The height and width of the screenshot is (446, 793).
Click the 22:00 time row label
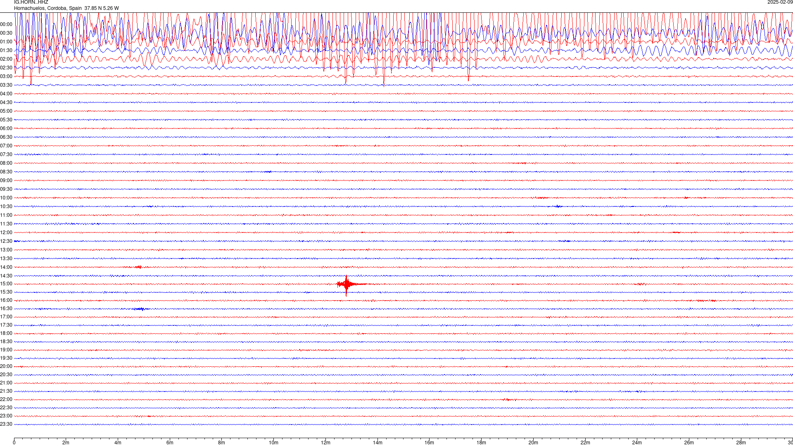[6, 399]
